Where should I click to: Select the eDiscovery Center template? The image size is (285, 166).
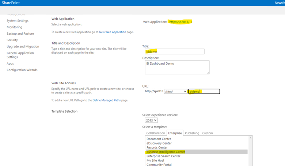(197, 143)
